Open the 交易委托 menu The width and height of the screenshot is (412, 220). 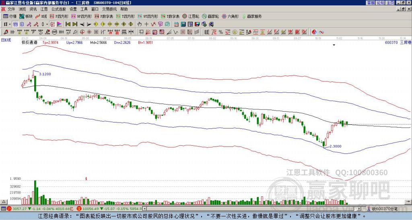click(109, 9)
